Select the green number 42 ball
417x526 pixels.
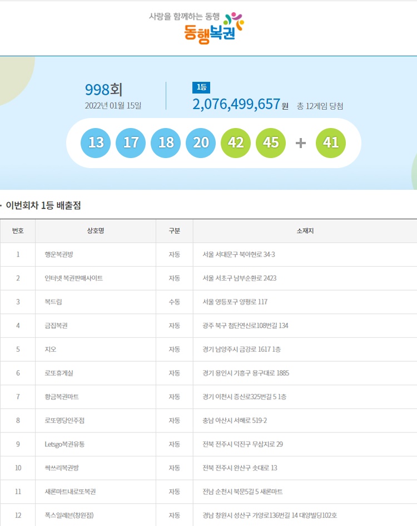point(236,142)
